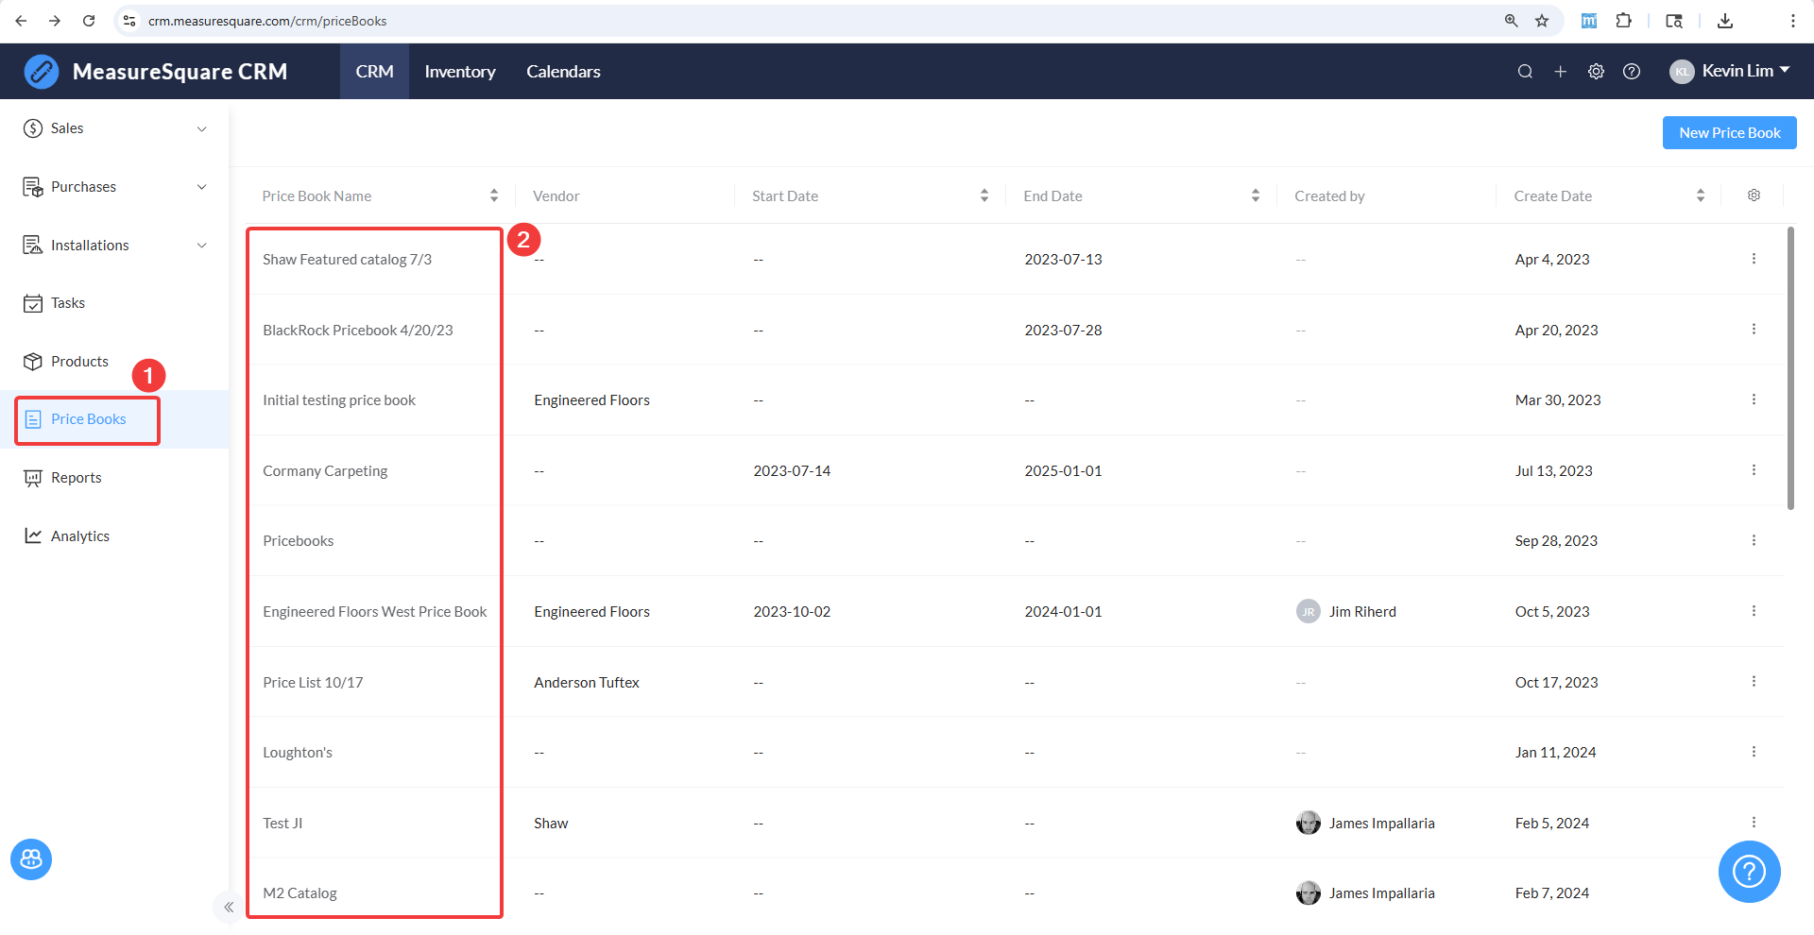Viewport: 1814px width, 935px height.
Task: Open Kevin Lim user dropdown
Action: pos(1730,72)
